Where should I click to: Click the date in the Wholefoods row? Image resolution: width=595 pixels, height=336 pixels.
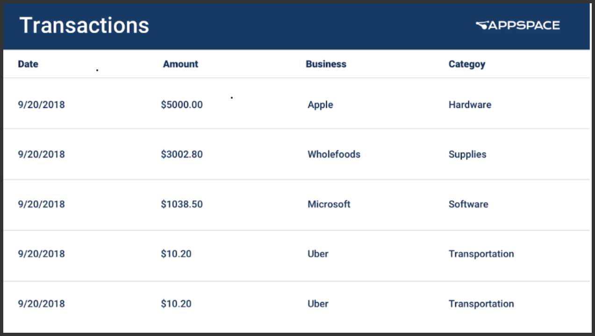(x=41, y=154)
